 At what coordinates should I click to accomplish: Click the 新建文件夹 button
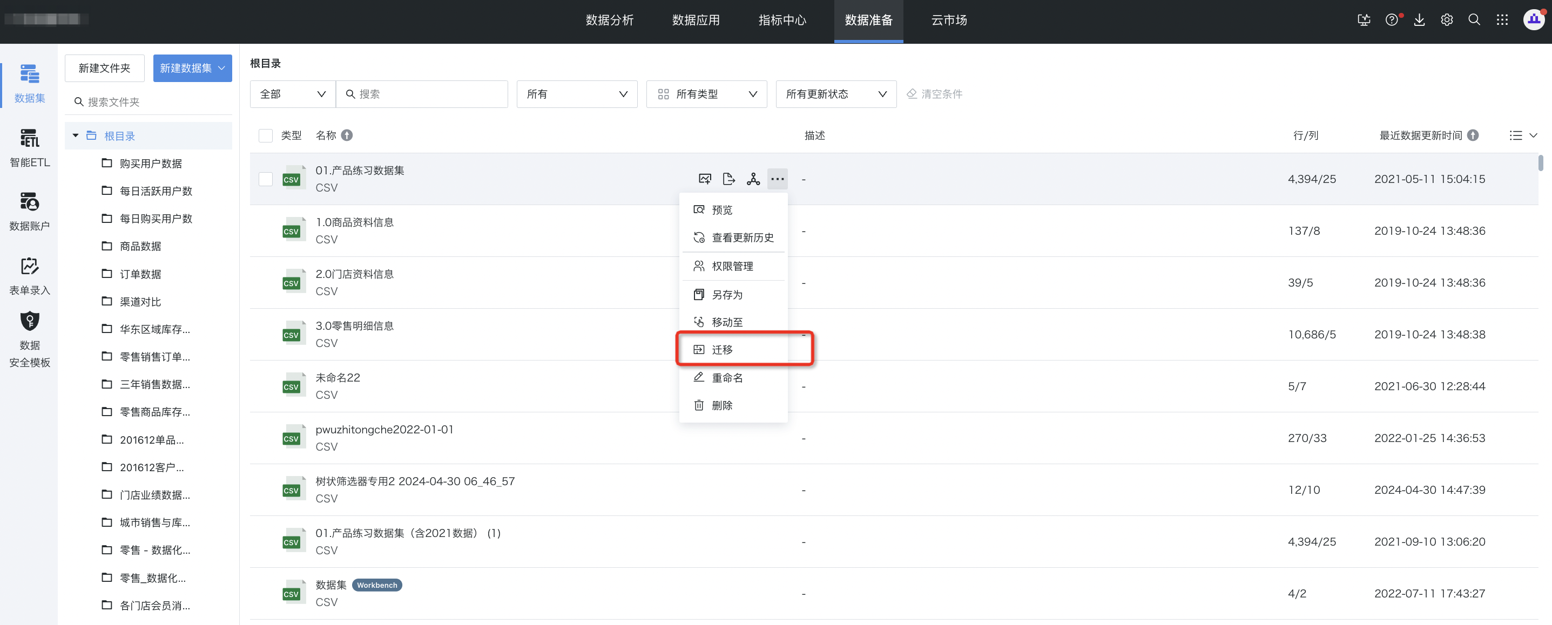point(104,68)
